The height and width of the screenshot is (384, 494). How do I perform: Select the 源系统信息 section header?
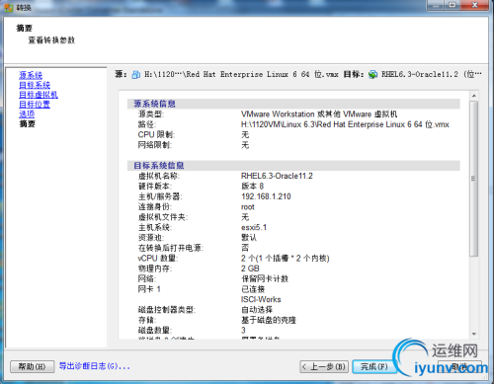(293, 104)
